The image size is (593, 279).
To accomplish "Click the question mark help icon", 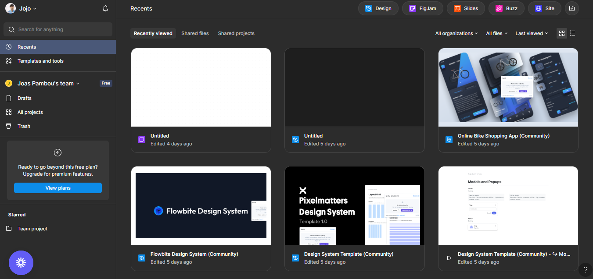I will coord(585,270).
